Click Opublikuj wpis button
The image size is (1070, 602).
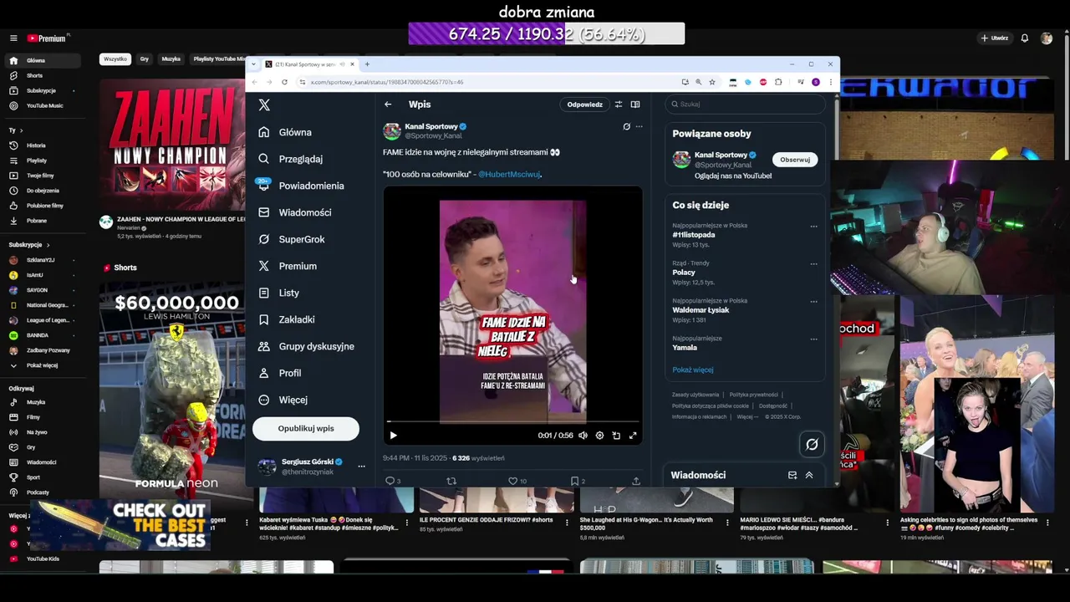[306, 428]
